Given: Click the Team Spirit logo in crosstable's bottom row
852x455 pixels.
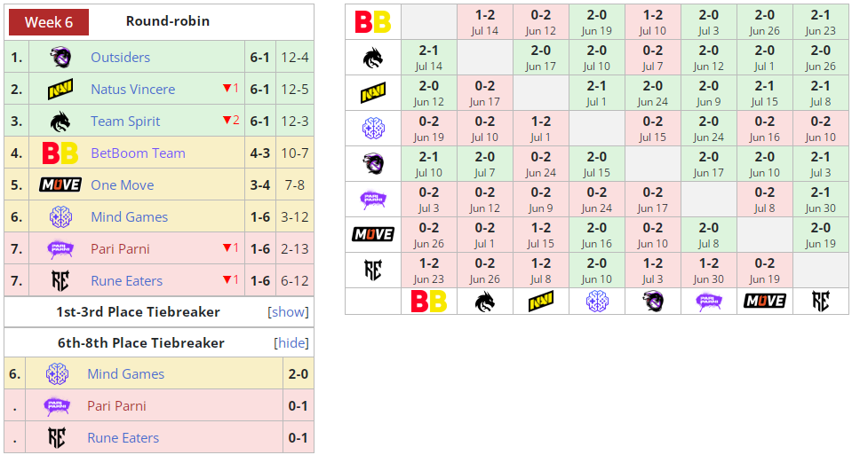Looking at the screenshot, I should (x=485, y=301).
